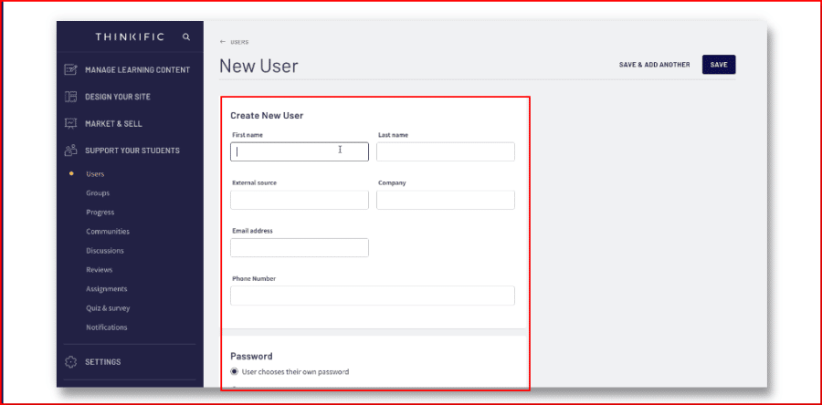Select 'User chooses their own password' radio
Image resolution: width=822 pixels, height=405 pixels.
235,371
